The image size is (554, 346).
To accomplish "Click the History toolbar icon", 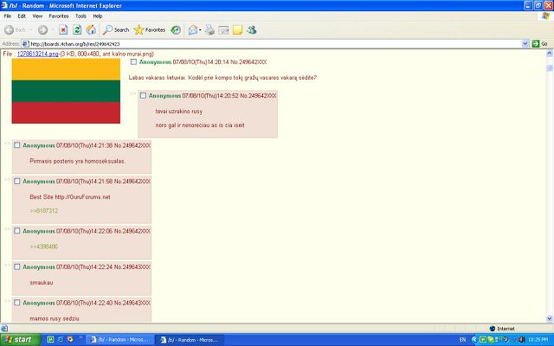I will [177, 29].
